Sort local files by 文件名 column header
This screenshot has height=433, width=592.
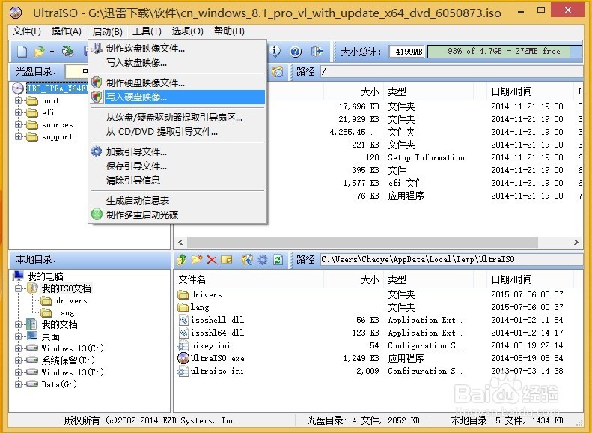(x=249, y=279)
